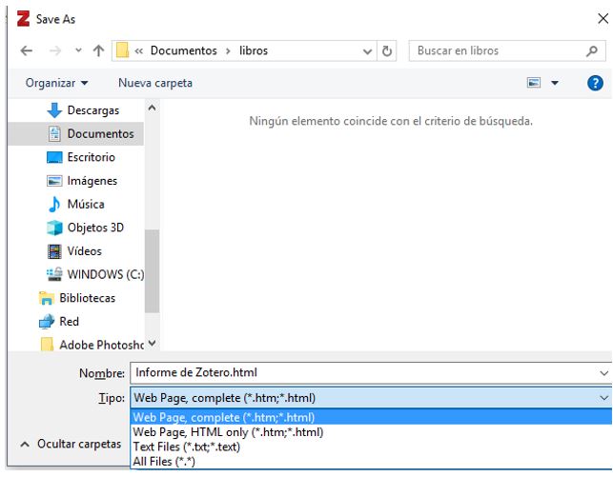The image size is (613, 477).
Task: Select WINDOWS (C:) drive
Action: click(104, 274)
